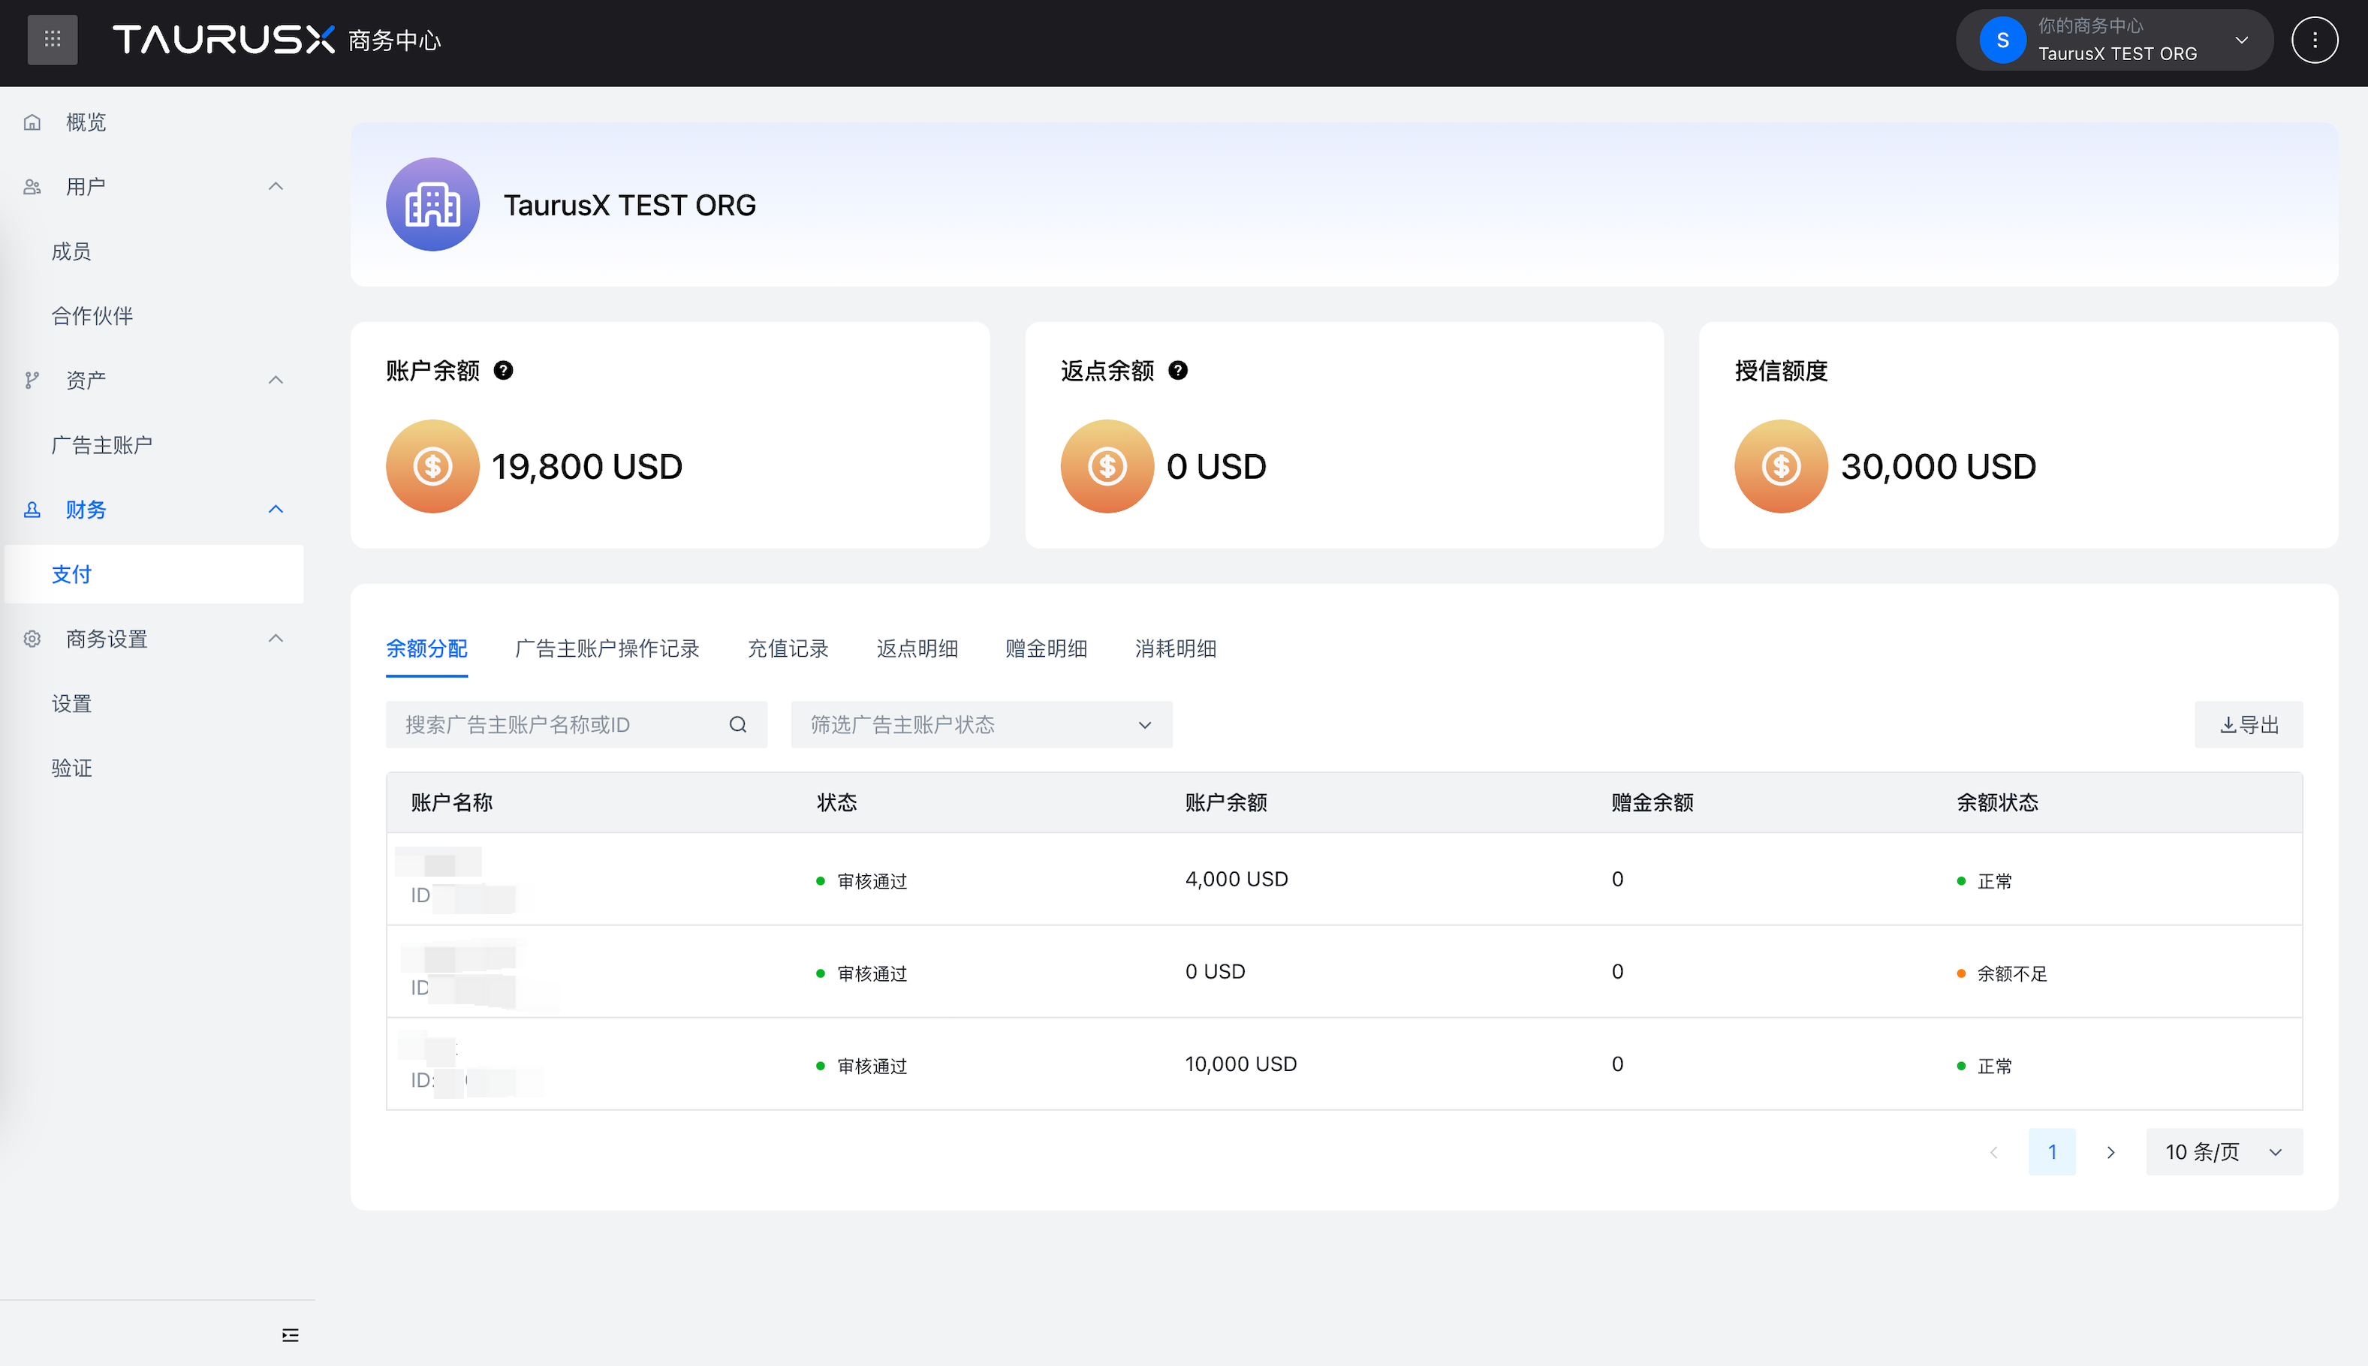Select page 1 in pagination
This screenshot has width=2368, height=1366.
coord(2052,1152)
